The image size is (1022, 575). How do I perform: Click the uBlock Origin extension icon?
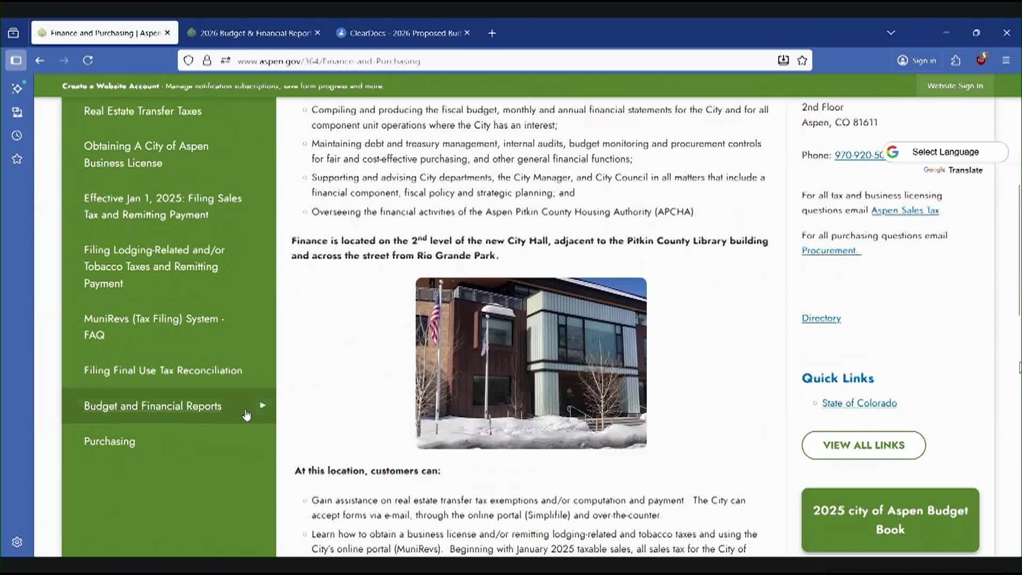pos(982,60)
